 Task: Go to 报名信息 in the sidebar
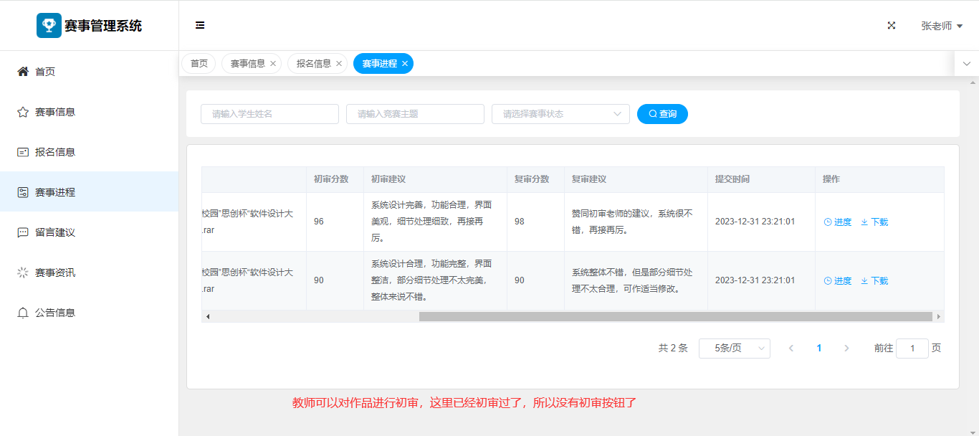[x=55, y=152]
